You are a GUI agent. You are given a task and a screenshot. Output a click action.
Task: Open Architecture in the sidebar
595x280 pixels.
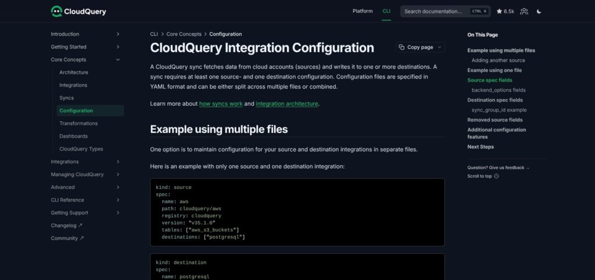click(74, 73)
